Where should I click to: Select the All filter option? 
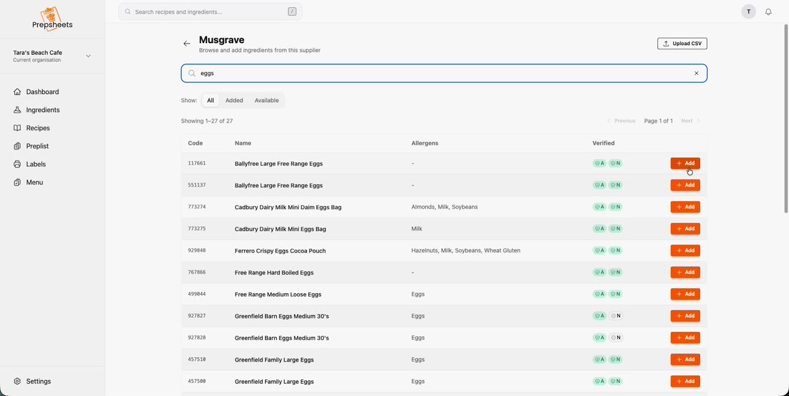click(210, 100)
